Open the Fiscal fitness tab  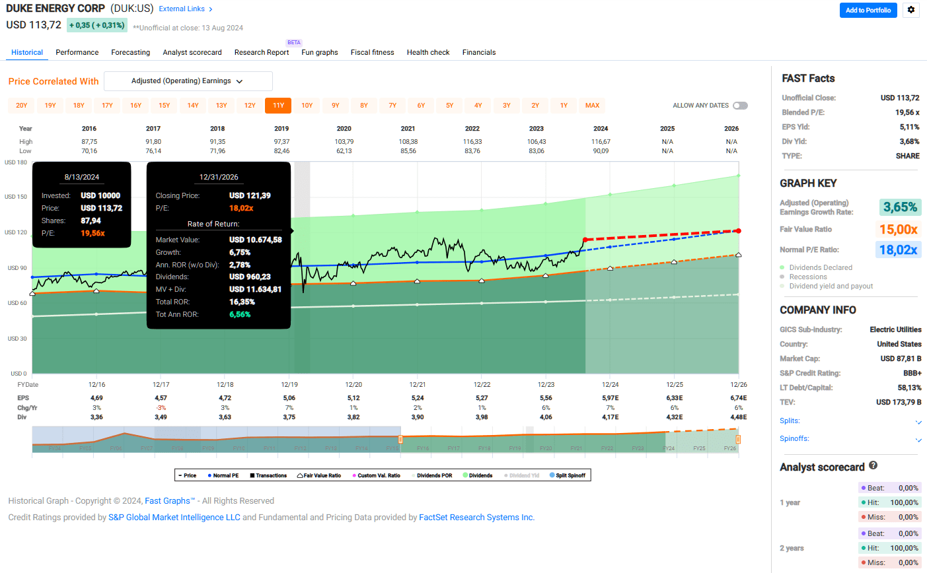pos(372,52)
